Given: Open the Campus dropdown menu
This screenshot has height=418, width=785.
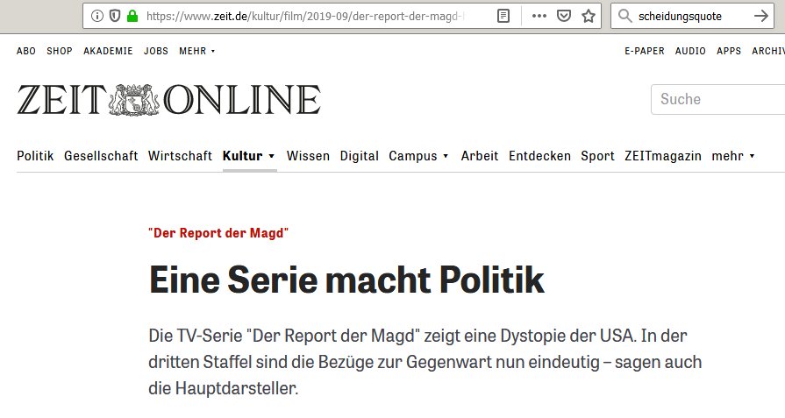Looking at the screenshot, I should (x=446, y=156).
